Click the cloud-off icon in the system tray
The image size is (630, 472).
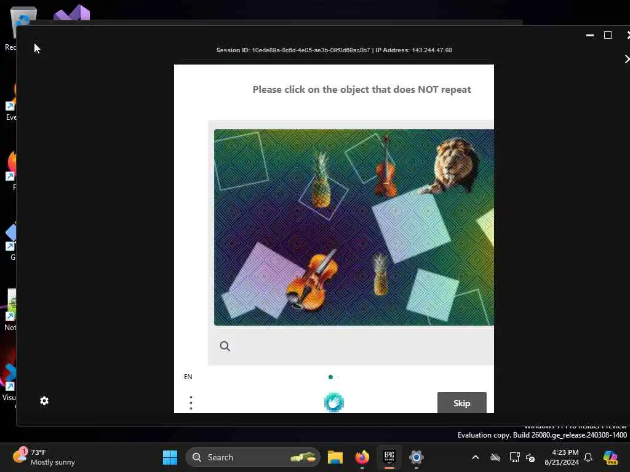tap(495, 457)
